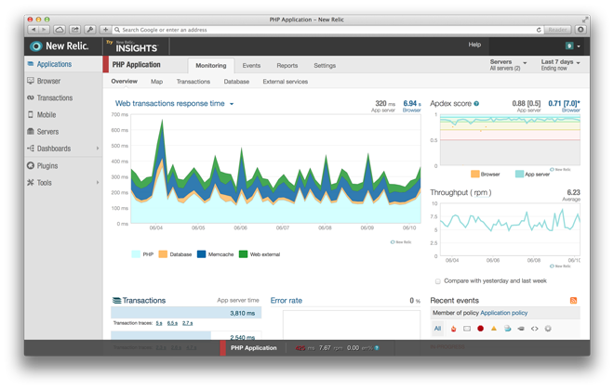Image resolution: width=614 pixels, height=389 pixels.
Task: Open the Applications sidebar item
Action: tap(54, 64)
